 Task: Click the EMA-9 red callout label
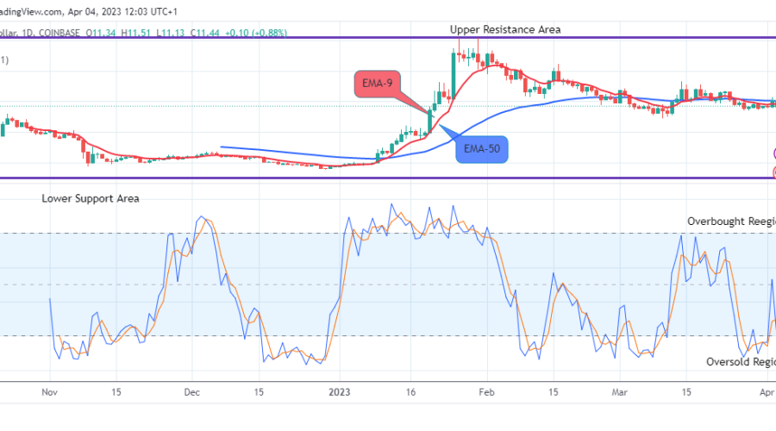(377, 84)
